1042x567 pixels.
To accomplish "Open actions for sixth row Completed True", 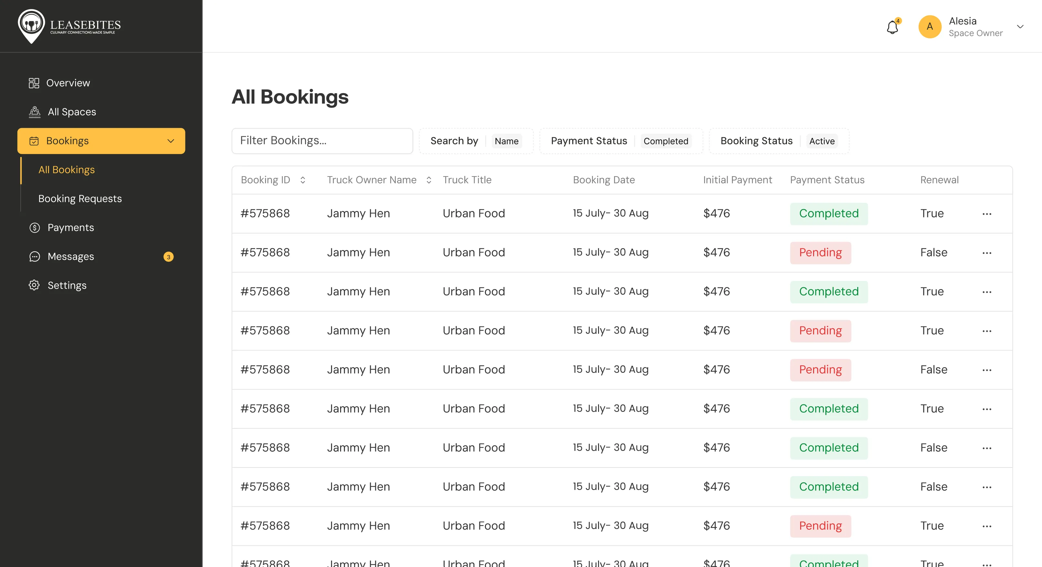I will point(987,409).
